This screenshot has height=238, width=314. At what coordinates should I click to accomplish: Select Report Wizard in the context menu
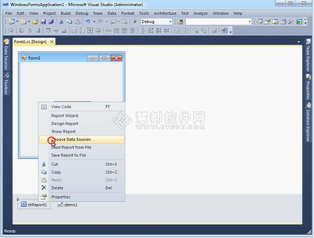click(81, 116)
